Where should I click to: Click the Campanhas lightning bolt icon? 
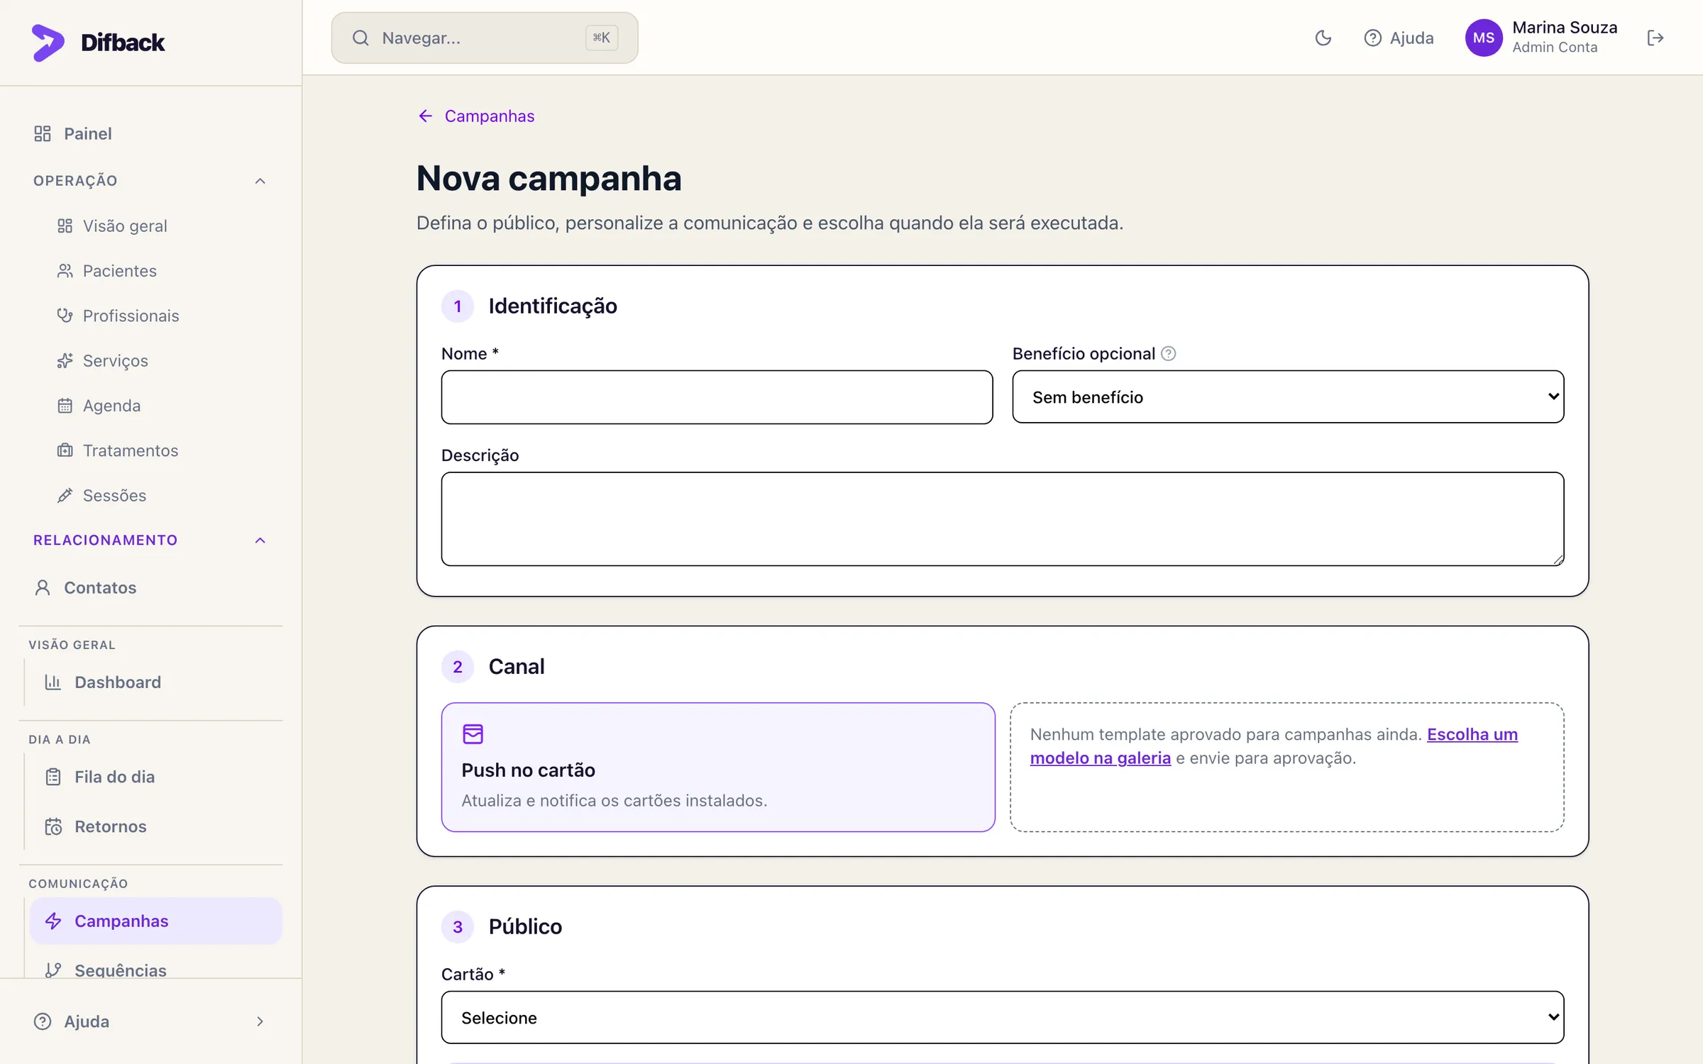click(53, 921)
